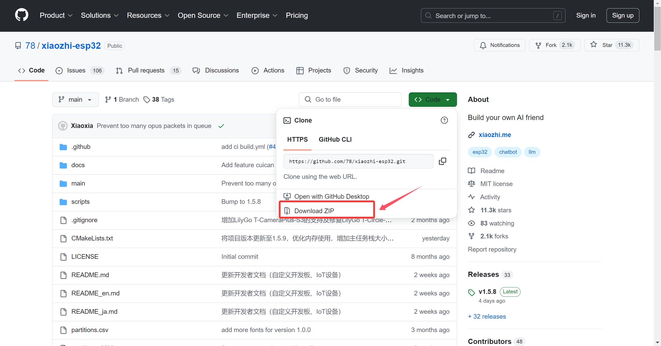This screenshot has width=661, height=346.
Task: Expand the Resources menu
Action: coord(148,15)
